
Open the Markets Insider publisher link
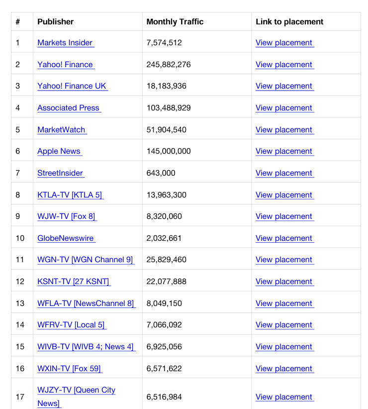(x=66, y=42)
